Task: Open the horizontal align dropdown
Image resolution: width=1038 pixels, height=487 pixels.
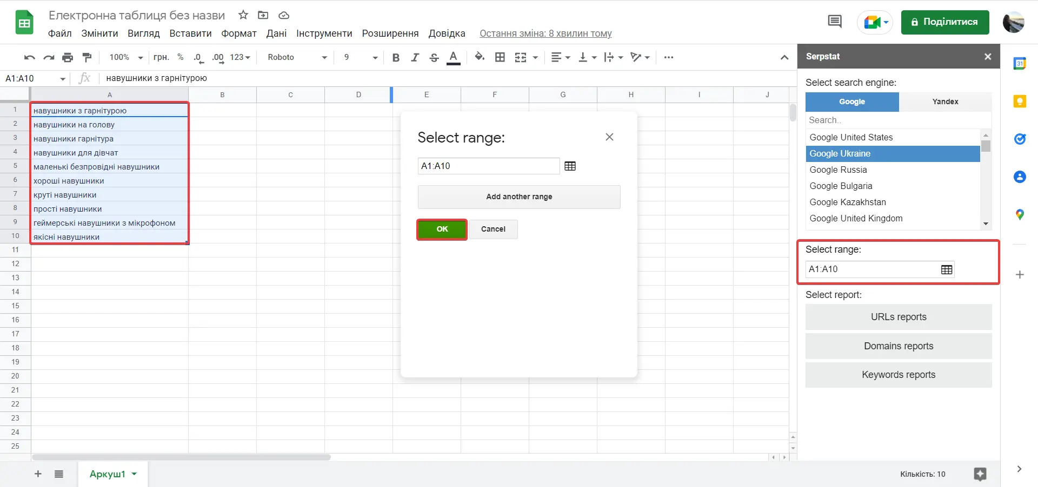Action: pos(561,57)
